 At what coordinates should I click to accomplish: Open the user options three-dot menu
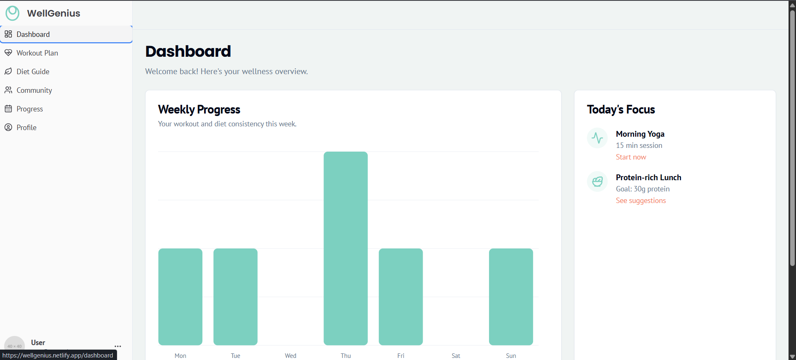[118, 346]
